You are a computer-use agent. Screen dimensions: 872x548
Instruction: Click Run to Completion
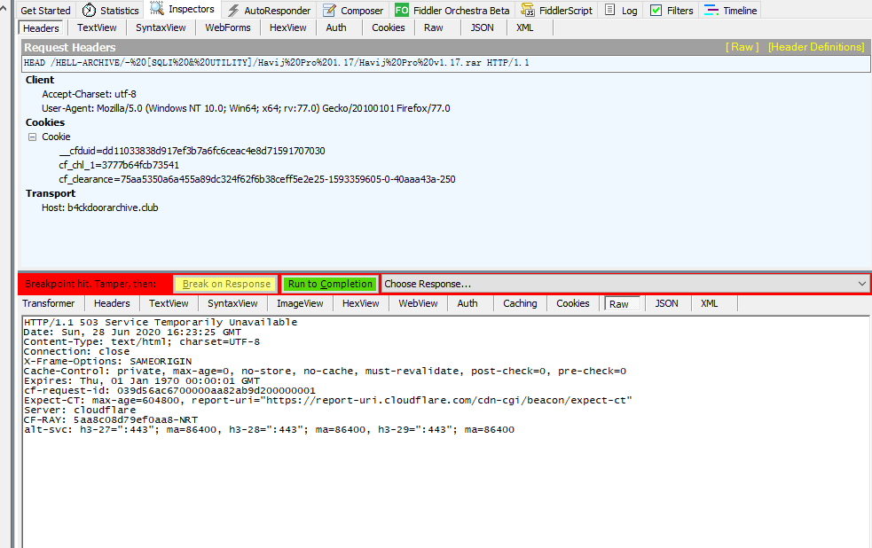coord(329,283)
